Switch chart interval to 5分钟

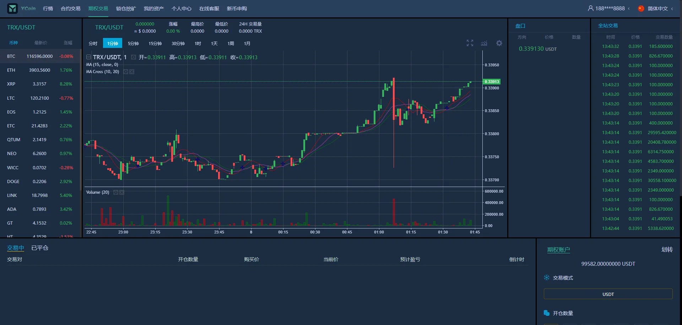tap(133, 43)
